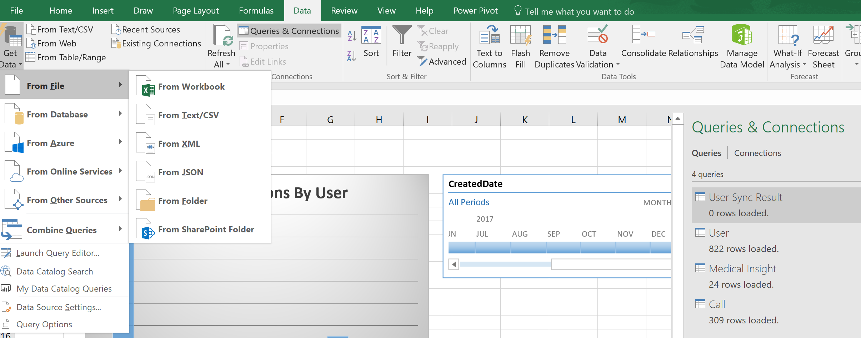Screen dimensions: 861x338
Task: Open the Sort dialog
Action: (x=371, y=41)
